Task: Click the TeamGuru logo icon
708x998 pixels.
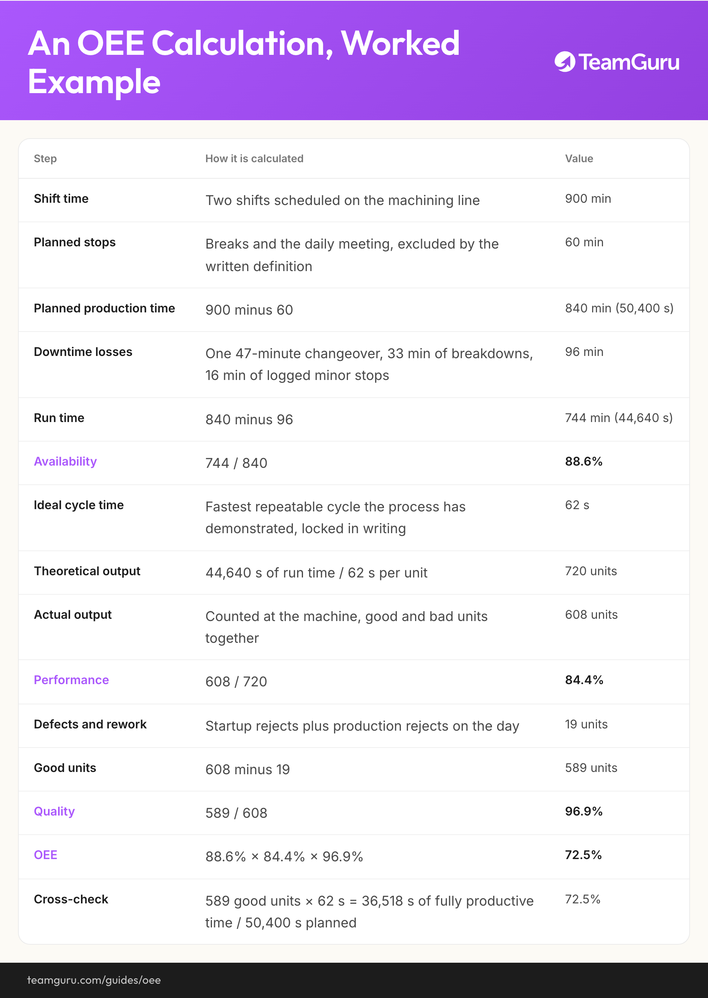Action: [565, 62]
